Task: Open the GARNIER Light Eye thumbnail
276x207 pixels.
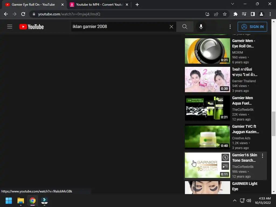Action: (x=207, y=188)
